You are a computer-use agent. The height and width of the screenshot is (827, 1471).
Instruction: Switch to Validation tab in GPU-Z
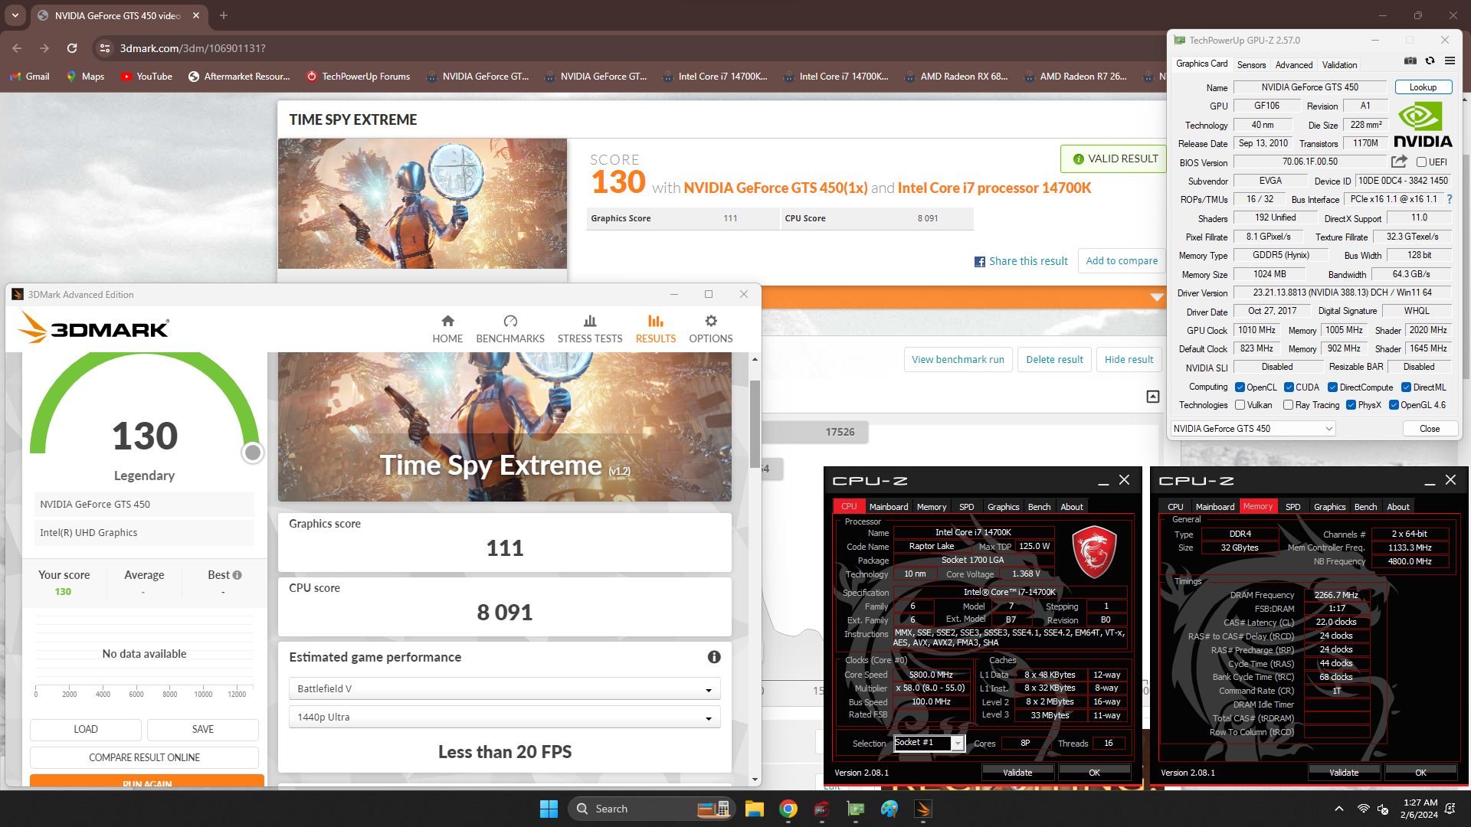click(1339, 65)
